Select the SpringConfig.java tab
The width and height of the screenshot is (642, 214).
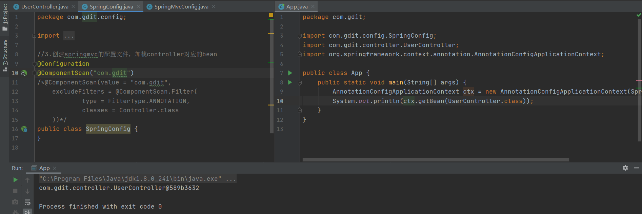pyautogui.click(x=111, y=6)
